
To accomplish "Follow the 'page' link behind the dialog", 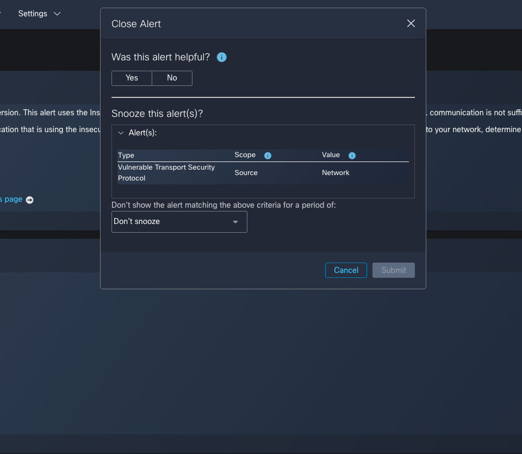I will coord(13,199).
